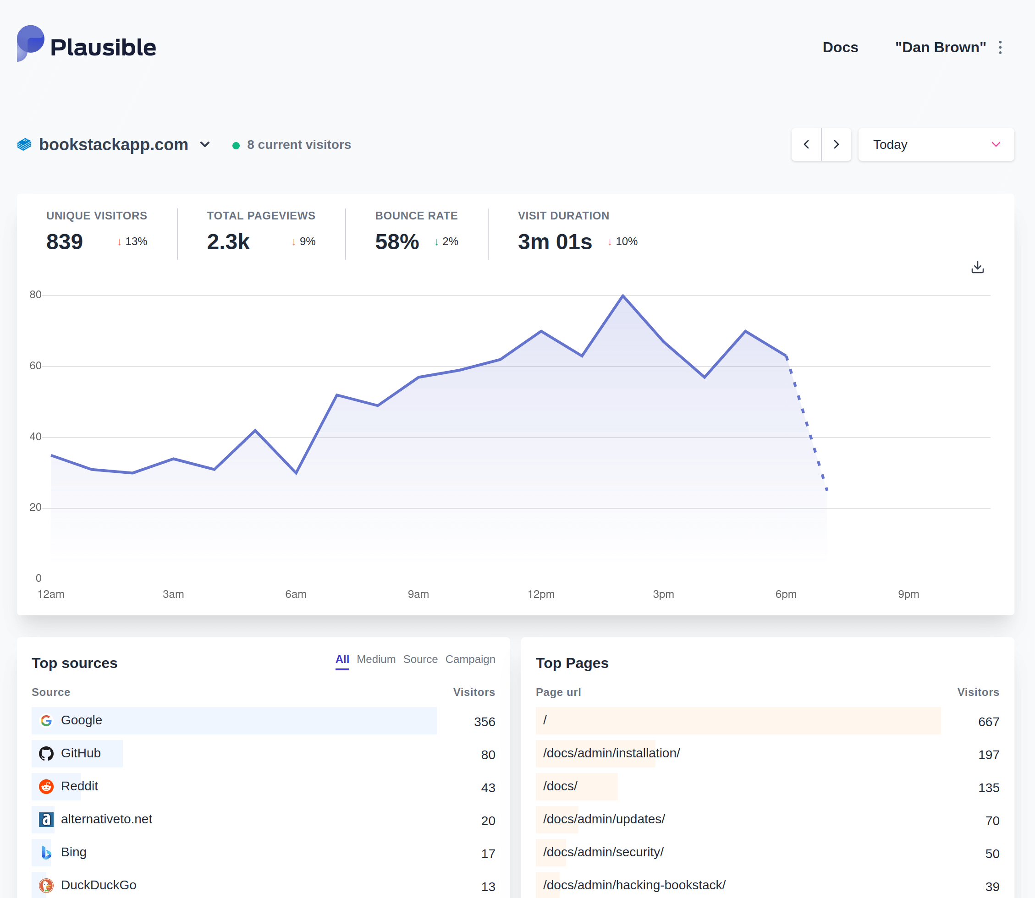
Task: Click the 12pm x-axis label
Action: (541, 594)
